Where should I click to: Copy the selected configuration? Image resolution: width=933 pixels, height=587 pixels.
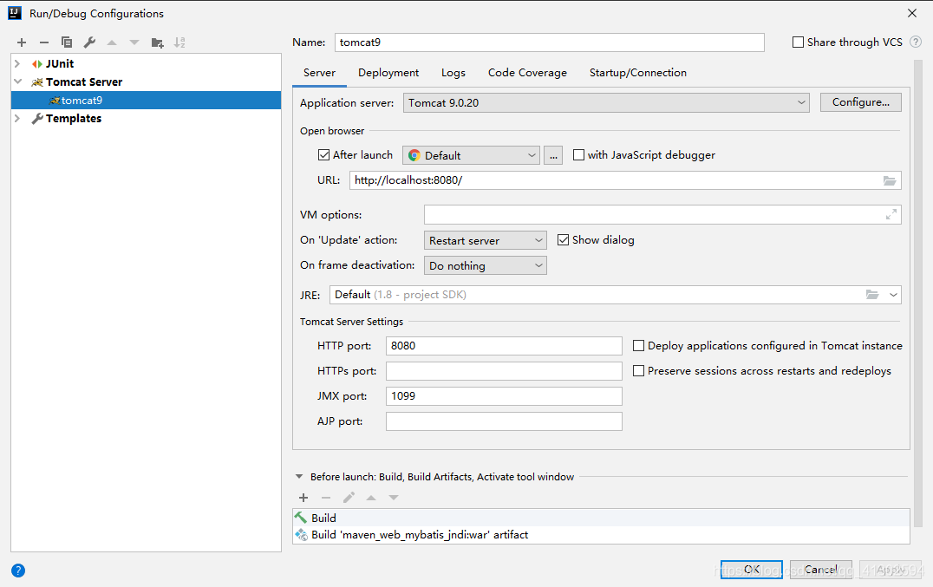point(67,42)
